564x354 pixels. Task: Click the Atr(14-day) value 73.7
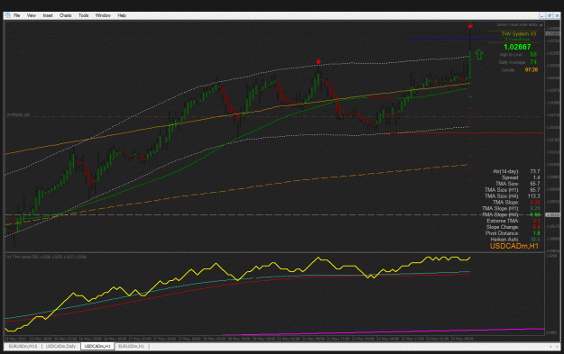pos(535,172)
